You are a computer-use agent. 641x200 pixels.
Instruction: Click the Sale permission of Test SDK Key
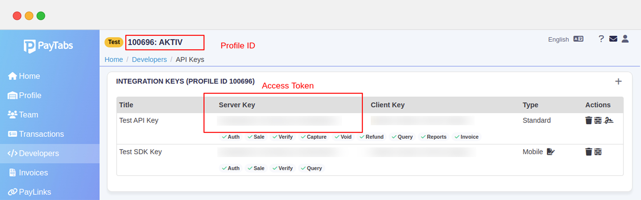[256, 168]
